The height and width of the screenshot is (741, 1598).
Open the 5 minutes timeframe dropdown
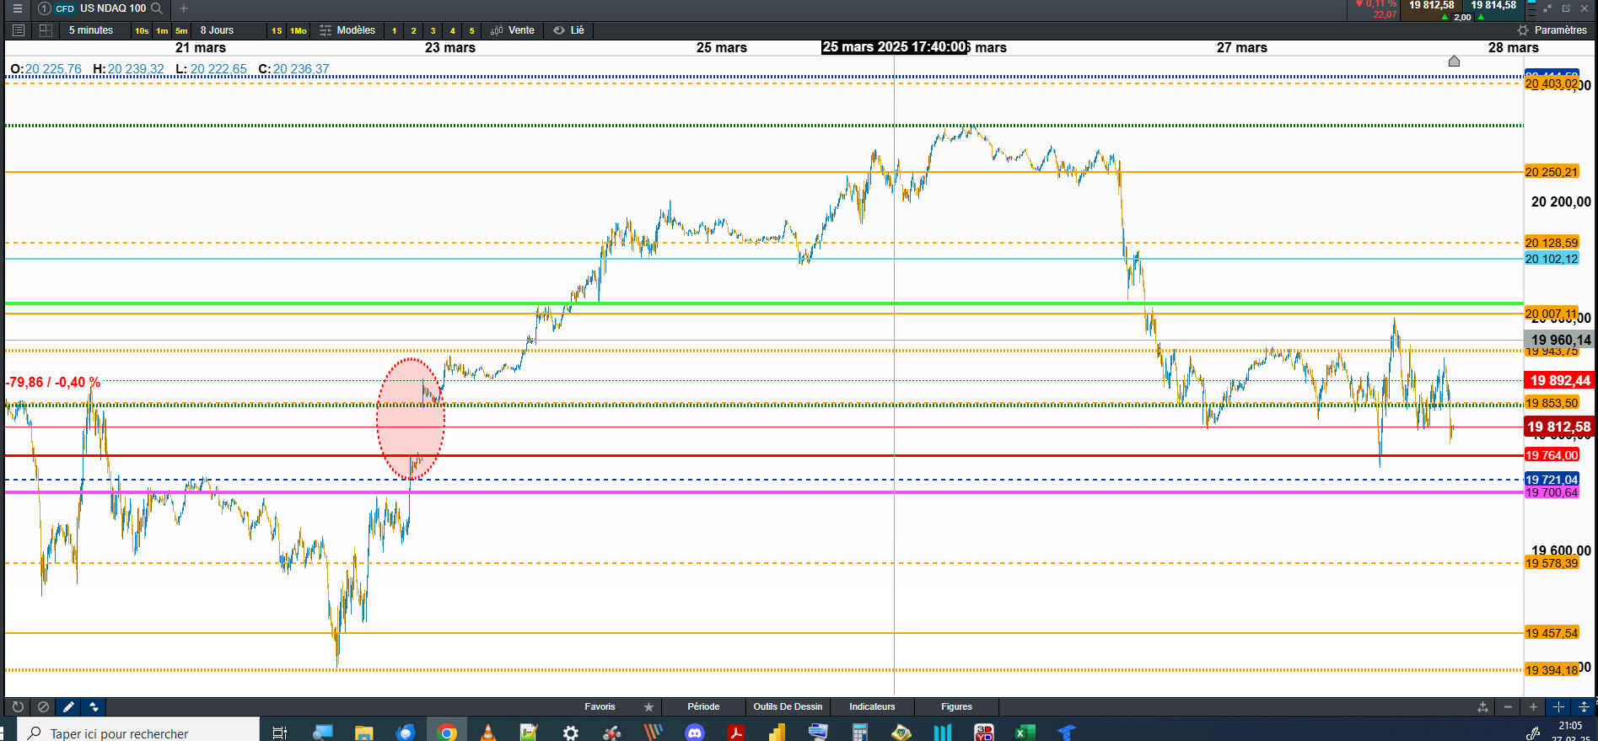click(x=91, y=30)
